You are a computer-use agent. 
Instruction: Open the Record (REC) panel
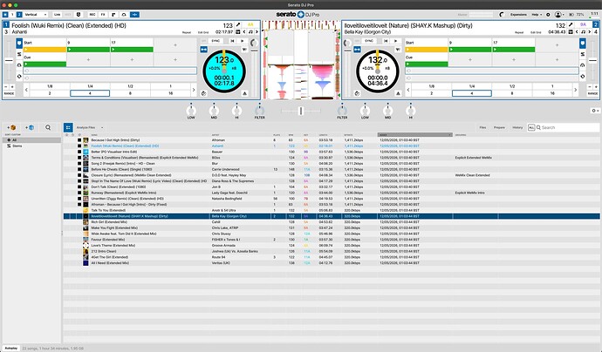[92, 15]
